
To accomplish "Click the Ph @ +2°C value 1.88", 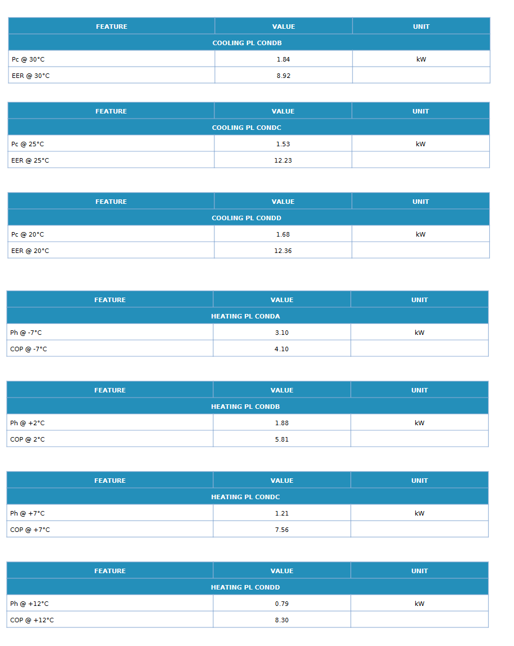I will point(282,423).
